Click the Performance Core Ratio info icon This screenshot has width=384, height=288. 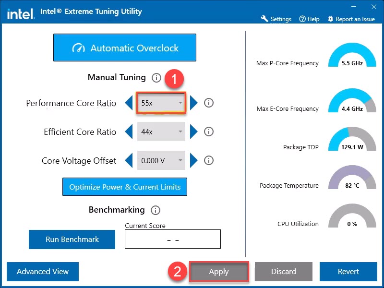[x=209, y=103]
